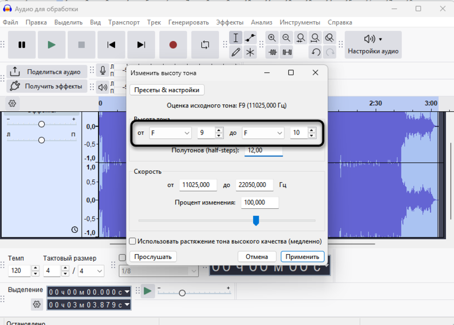Click the Undo arrow icon
454x325 pixels.
point(315,52)
